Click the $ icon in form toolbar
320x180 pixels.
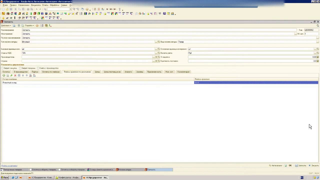pos(50,25)
